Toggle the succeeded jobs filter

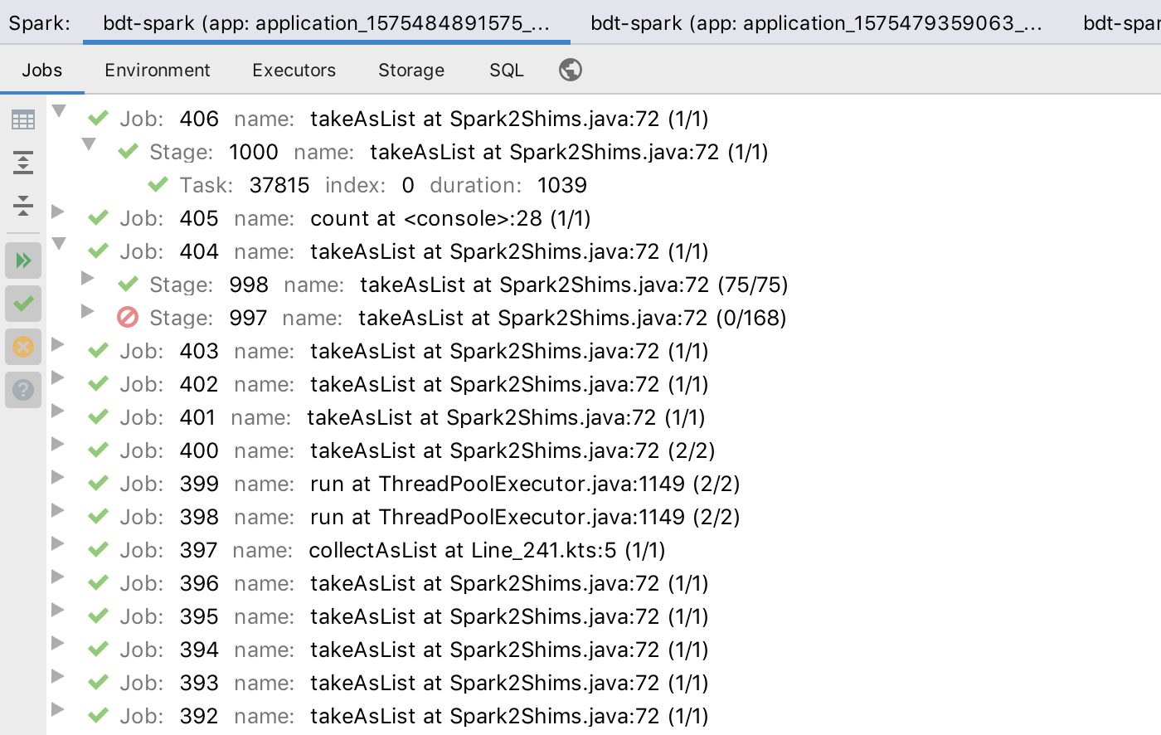[x=23, y=304]
